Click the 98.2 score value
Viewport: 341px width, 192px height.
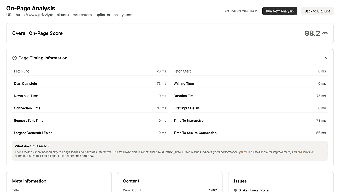coord(312,33)
